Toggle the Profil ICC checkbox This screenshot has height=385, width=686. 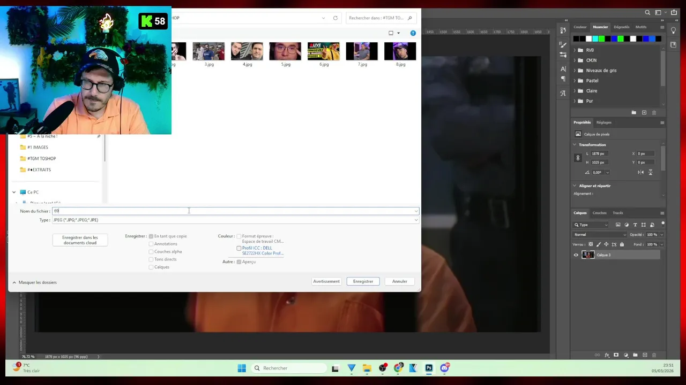[x=239, y=248]
